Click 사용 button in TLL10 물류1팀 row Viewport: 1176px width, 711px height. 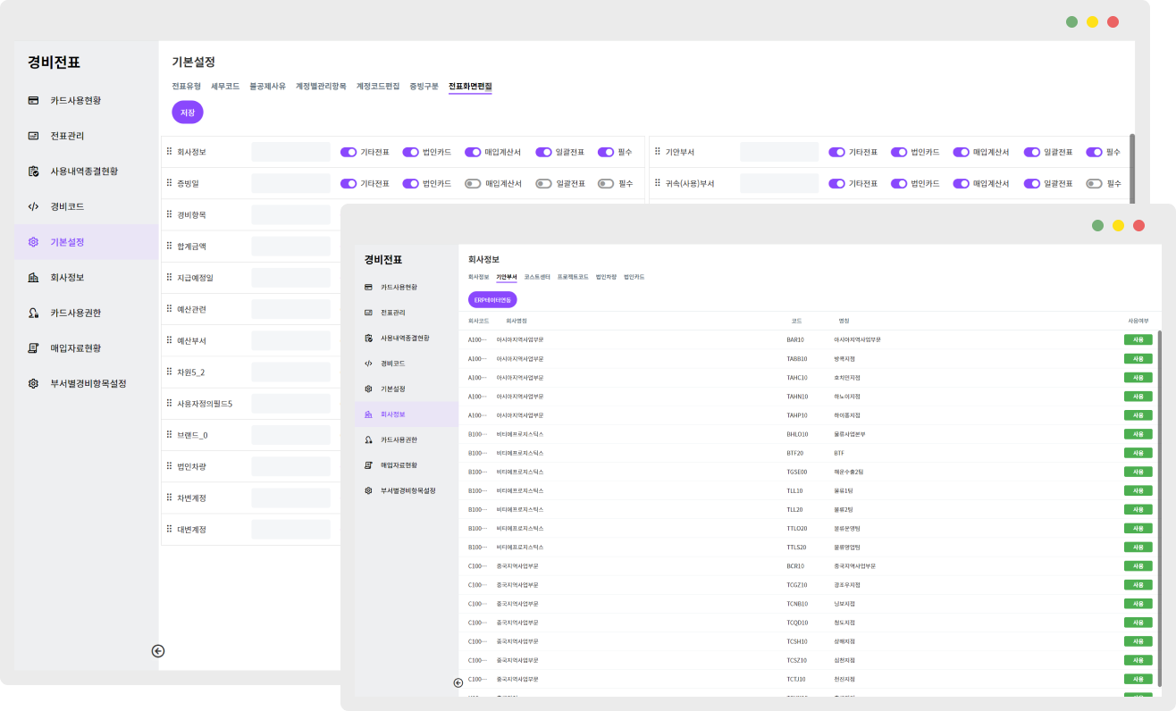(1138, 490)
